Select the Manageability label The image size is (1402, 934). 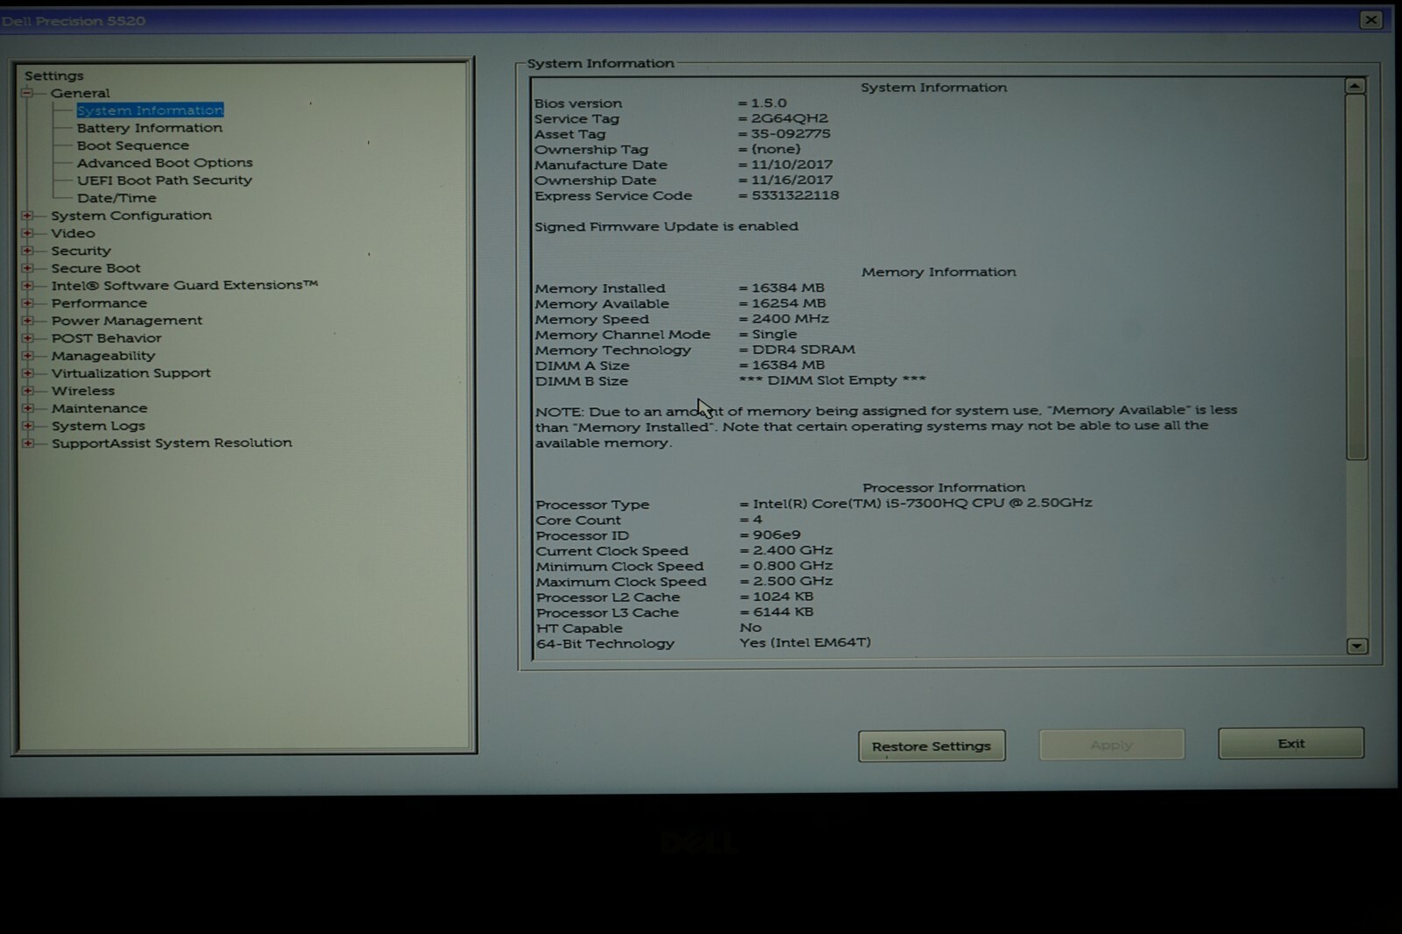pyautogui.click(x=103, y=356)
